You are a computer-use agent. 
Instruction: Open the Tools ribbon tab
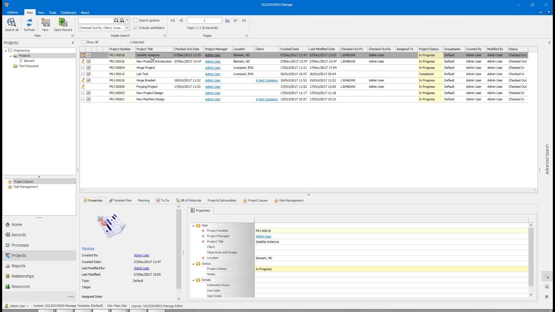click(52, 13)
